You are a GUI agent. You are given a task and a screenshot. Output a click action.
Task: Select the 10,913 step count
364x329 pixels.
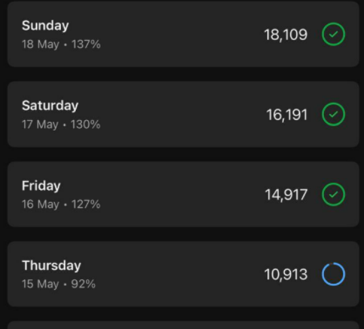pyautogui.click(x=285, y=274)
